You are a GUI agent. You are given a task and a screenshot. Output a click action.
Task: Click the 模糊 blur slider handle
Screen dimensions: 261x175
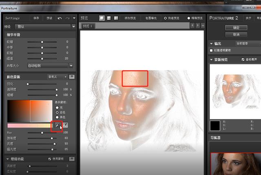(x=57, y=95)
